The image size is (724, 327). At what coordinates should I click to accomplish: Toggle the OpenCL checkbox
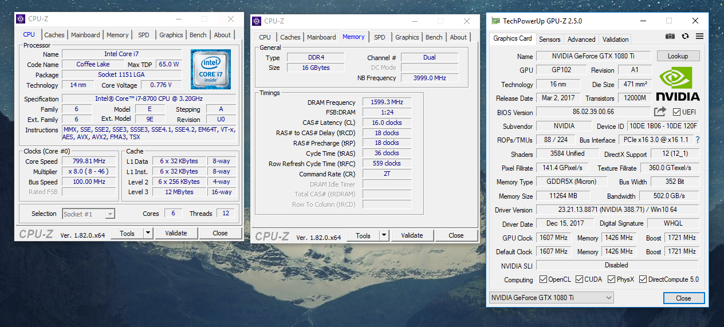(x=544, y=279)
